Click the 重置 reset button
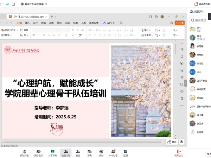The width and height of the screenshot is (211, 158). coord(24,30)
